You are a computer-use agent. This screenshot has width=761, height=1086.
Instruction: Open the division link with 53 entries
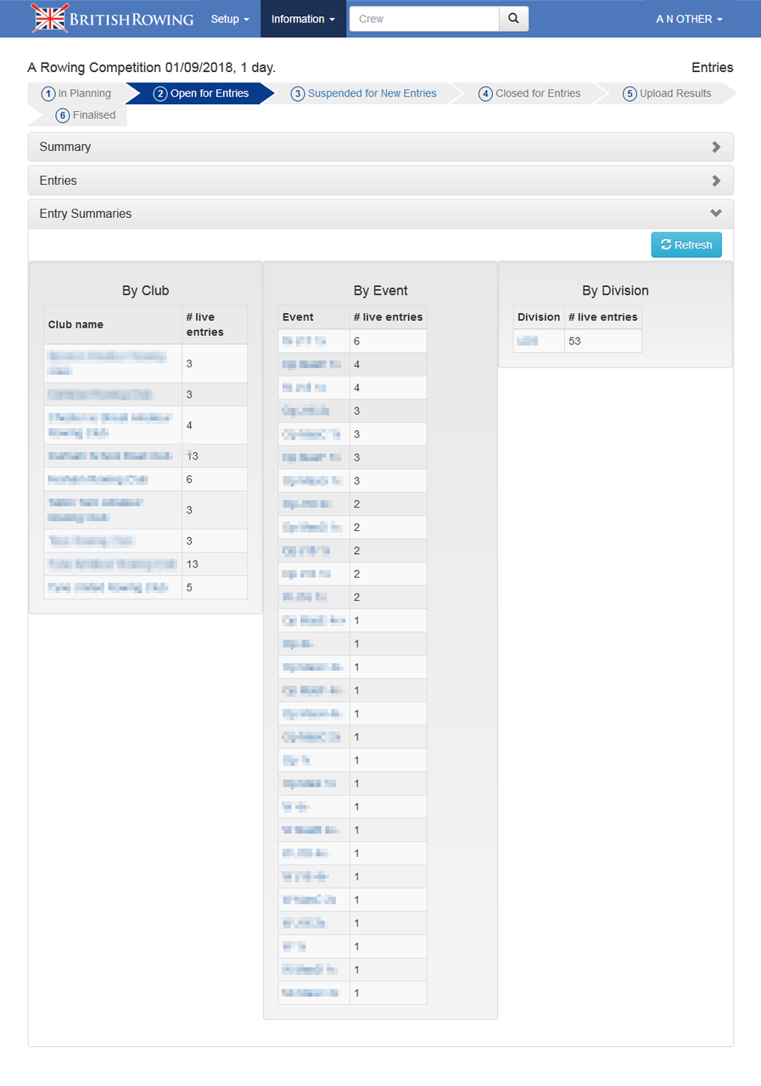(x=527, y=341)
